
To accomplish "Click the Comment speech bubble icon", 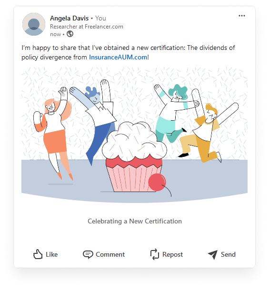I will pos(88,254).
